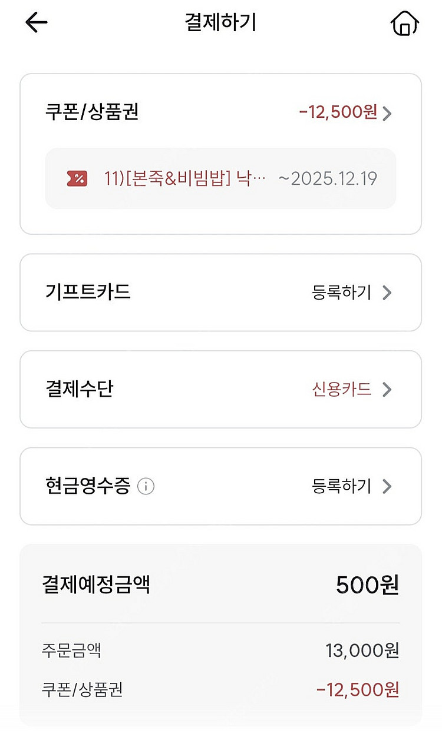
Task: Select the 신용카드 payment method text
Action: (342, 390)
